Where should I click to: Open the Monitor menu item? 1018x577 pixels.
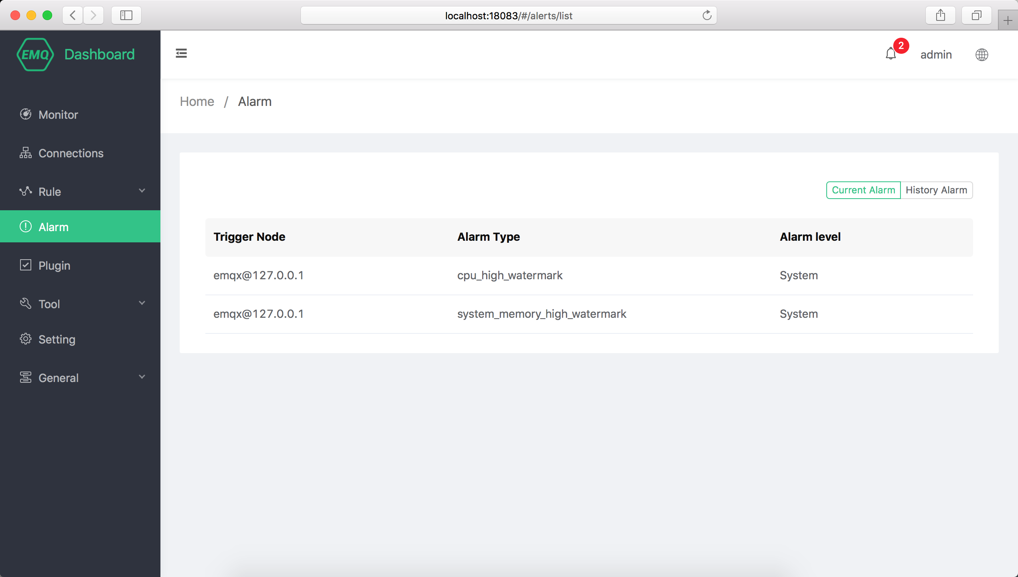pos(80,115)
